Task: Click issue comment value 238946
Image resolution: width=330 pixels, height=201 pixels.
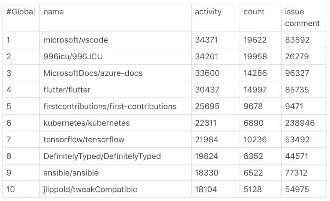Action: tap(300, 123)
